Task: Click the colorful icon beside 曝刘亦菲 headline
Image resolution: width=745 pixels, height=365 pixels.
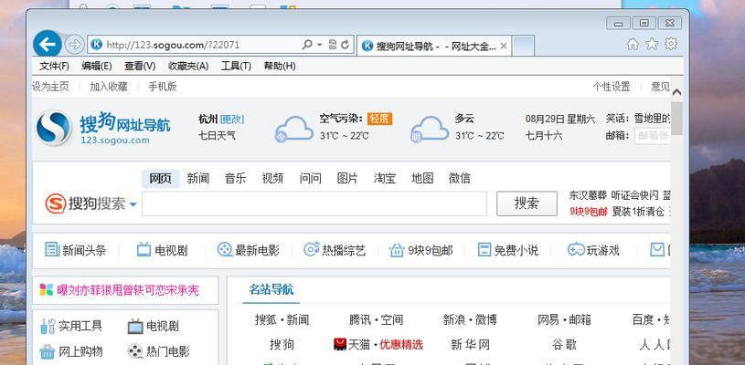Action: pyautogui.click(x=46, y=289)
